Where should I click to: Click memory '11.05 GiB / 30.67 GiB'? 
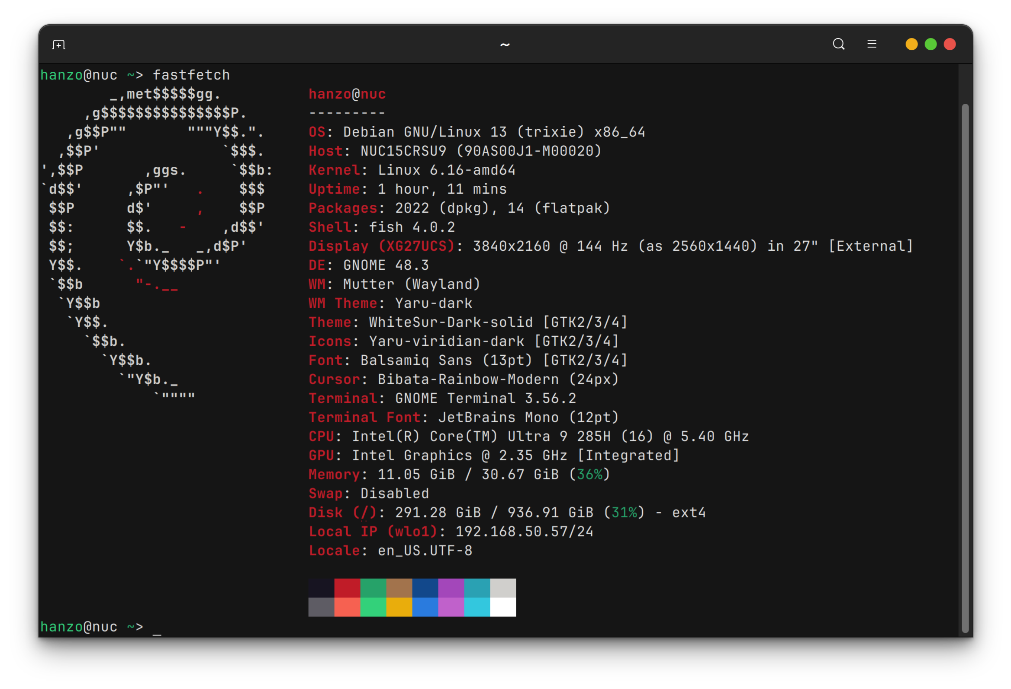(x=468, y=475)
